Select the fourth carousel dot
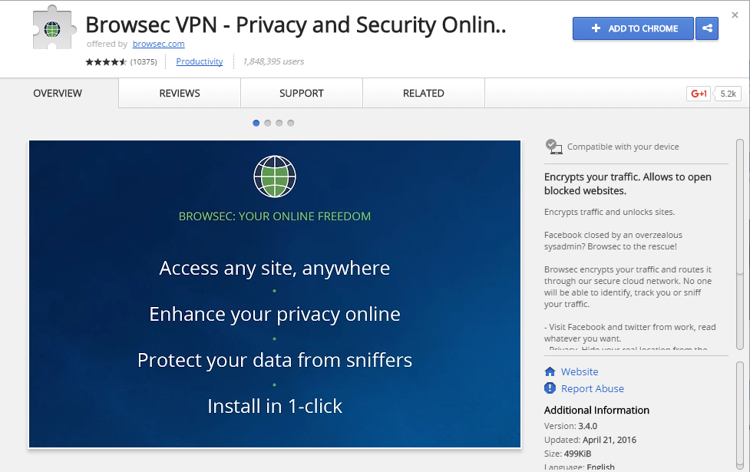Screen dimensions: 750x472 (290, 123)
